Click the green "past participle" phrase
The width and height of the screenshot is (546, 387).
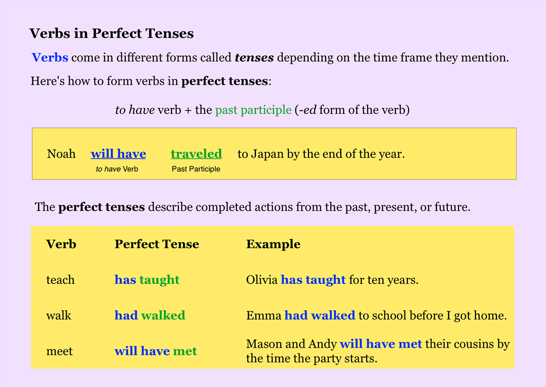click(253, 110)
